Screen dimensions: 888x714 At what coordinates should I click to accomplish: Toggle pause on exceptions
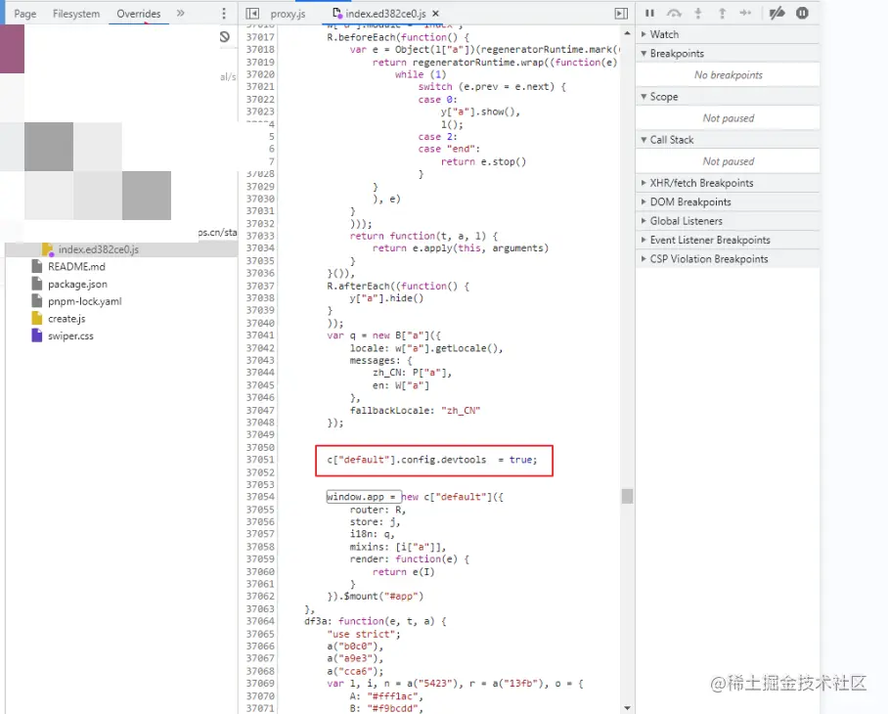(802, 13)
